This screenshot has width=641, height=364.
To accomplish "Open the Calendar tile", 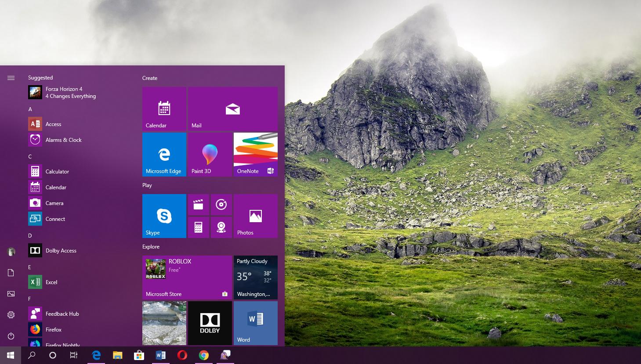I will tap(164, 109).
